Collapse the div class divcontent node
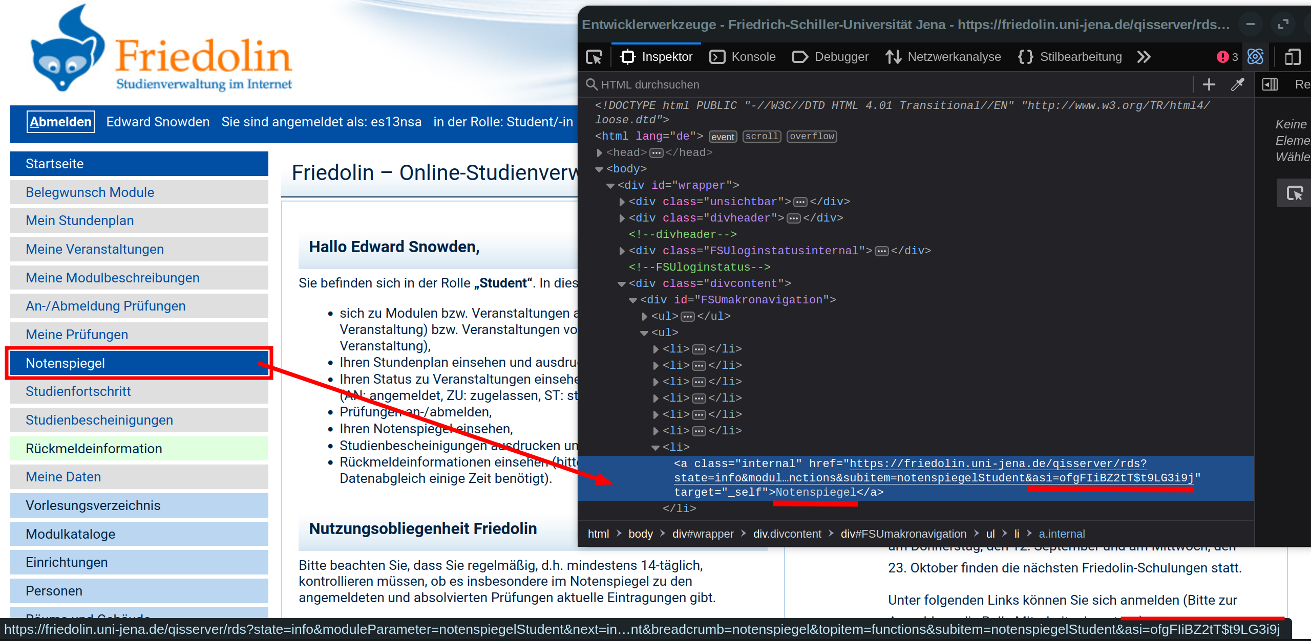The image size is (1311, 641). (622, 284)
